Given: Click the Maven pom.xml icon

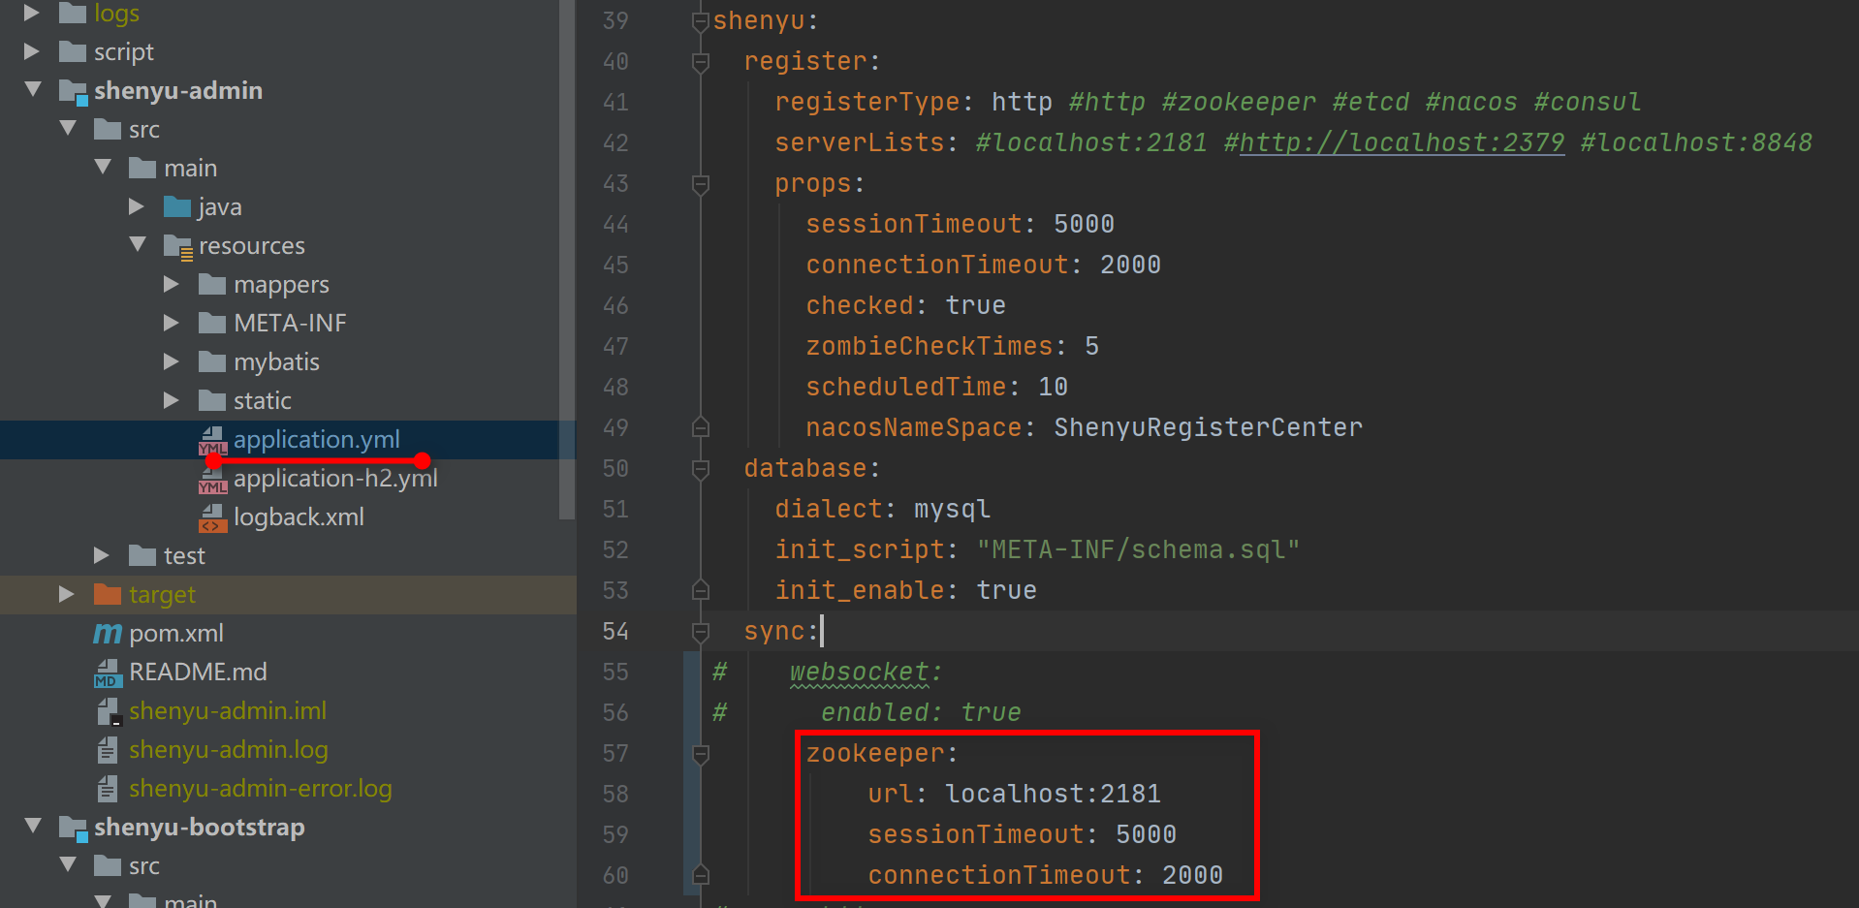Looking at the screenshot, I should pos(108,634).
